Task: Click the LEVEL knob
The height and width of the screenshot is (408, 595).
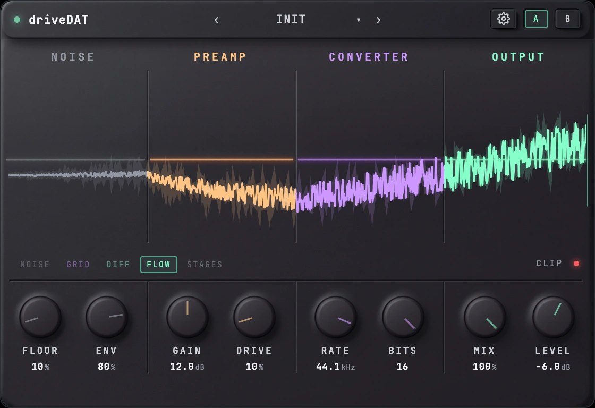Action: (x=553, y=317)
